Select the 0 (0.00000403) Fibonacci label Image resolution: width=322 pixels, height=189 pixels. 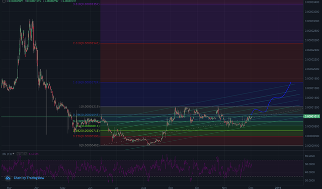[90, 145]
